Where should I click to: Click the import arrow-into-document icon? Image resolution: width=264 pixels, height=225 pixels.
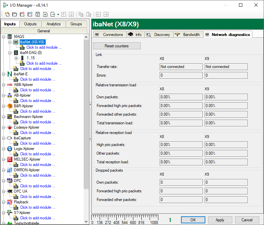(x=45, y=14)
